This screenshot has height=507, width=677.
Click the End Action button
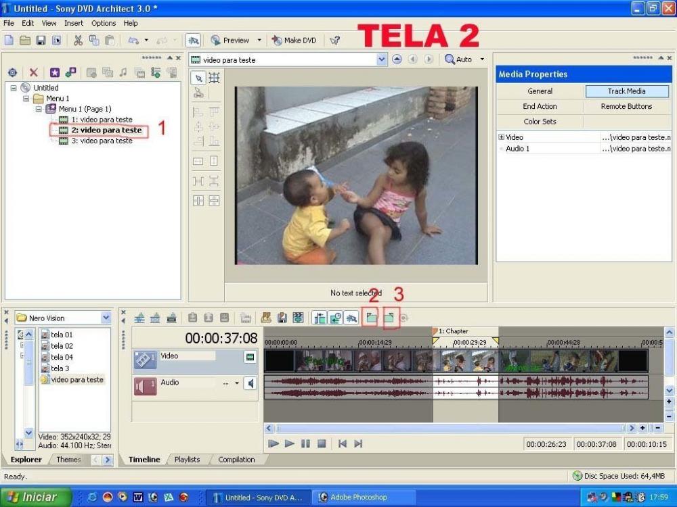click(x=540, y=106)
